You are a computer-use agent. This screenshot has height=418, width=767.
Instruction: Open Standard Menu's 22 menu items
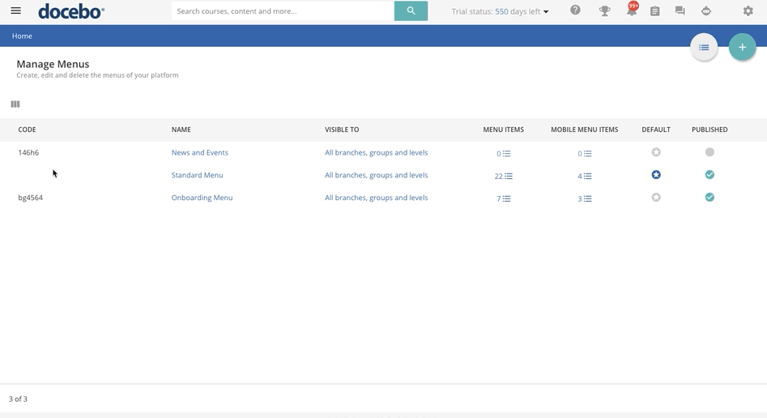click(x=503, y=176)
